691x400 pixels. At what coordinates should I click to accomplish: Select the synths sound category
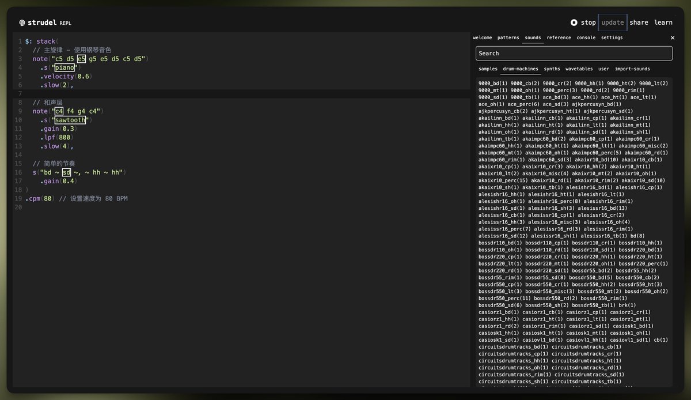[x=552, y=69]
